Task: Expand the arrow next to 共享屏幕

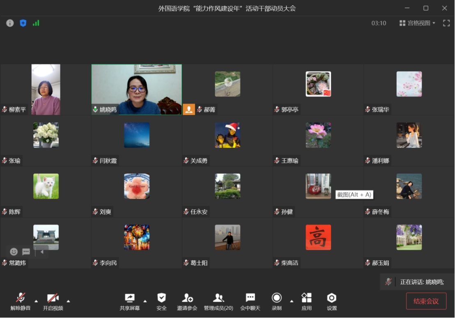Action: [x=145, y=301]
